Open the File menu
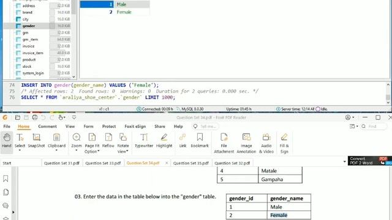The image size is (392, 220). coord(7,127)
